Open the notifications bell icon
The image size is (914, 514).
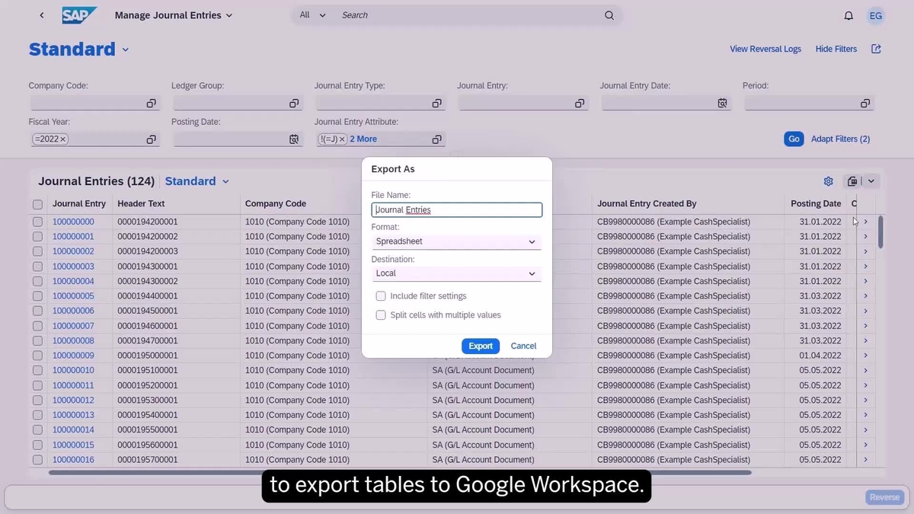pyautogui.click(x=848, y=15)
